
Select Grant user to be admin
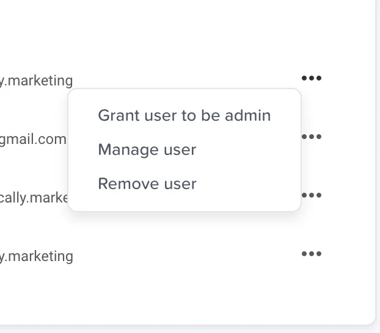point(184,115)
